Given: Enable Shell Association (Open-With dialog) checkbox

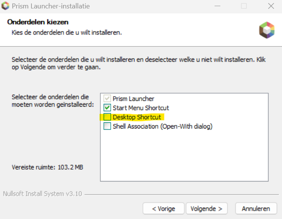Looking at the screenshot, I should pos(107,126).
